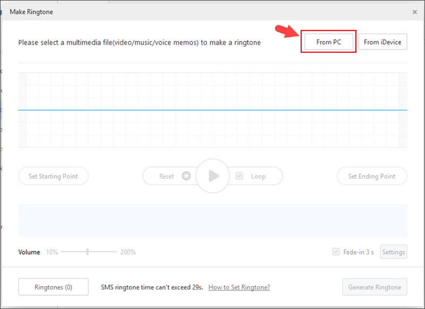Open the Ringtones (0) list

[53, 287]
